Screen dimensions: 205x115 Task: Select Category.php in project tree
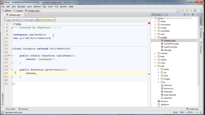(x=169, y=41)
